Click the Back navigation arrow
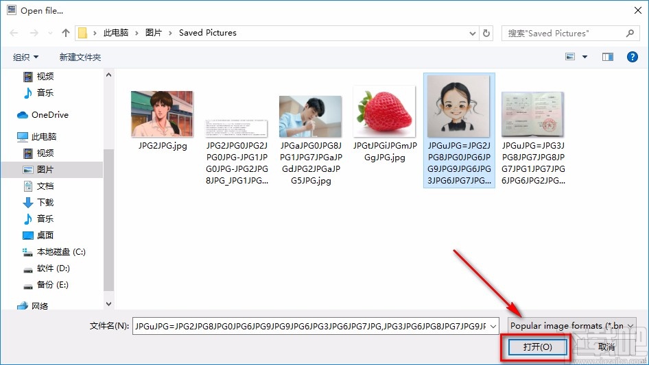 tap(14, 33)
